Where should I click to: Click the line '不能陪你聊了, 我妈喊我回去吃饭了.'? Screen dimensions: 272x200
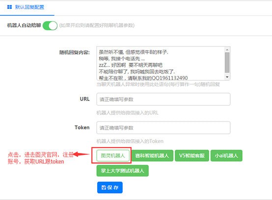pyautogui.click(x=137, y=72)
